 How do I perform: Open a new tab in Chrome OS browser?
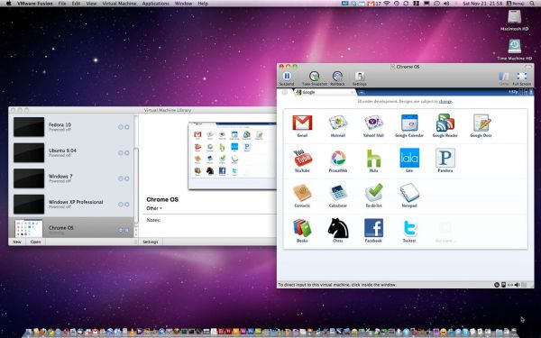tap(362, 92)
